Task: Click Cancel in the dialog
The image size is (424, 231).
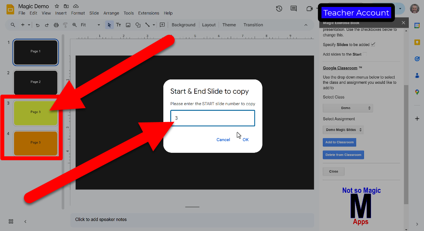Action: click(223, 139)
